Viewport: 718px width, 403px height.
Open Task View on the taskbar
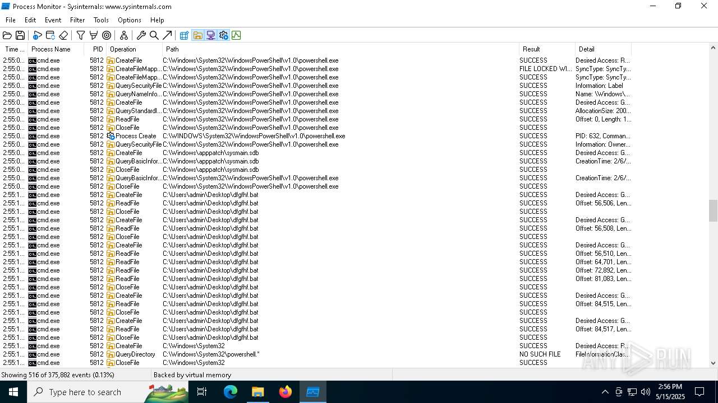(x=202, y=392)
